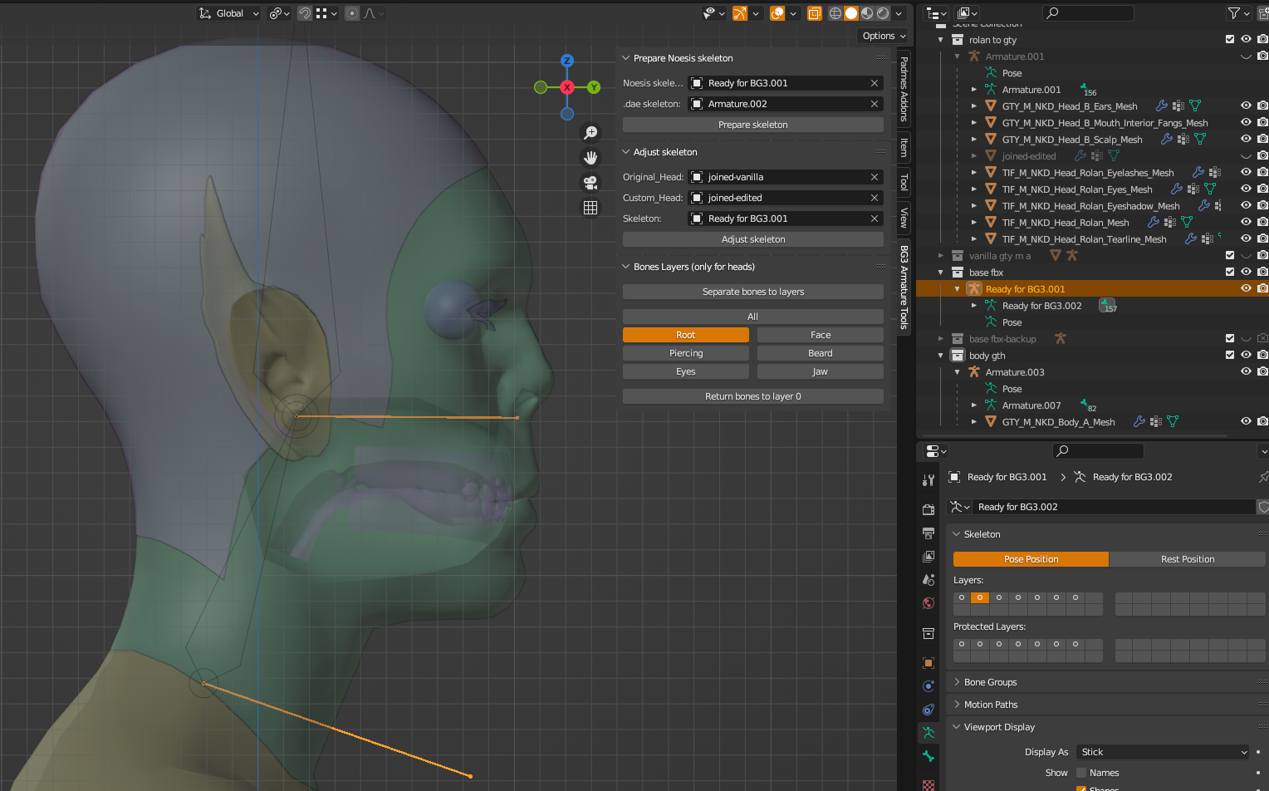Enable Show Names checkbox
The width and height of the screenshot is (1269, 791).
1081,773
